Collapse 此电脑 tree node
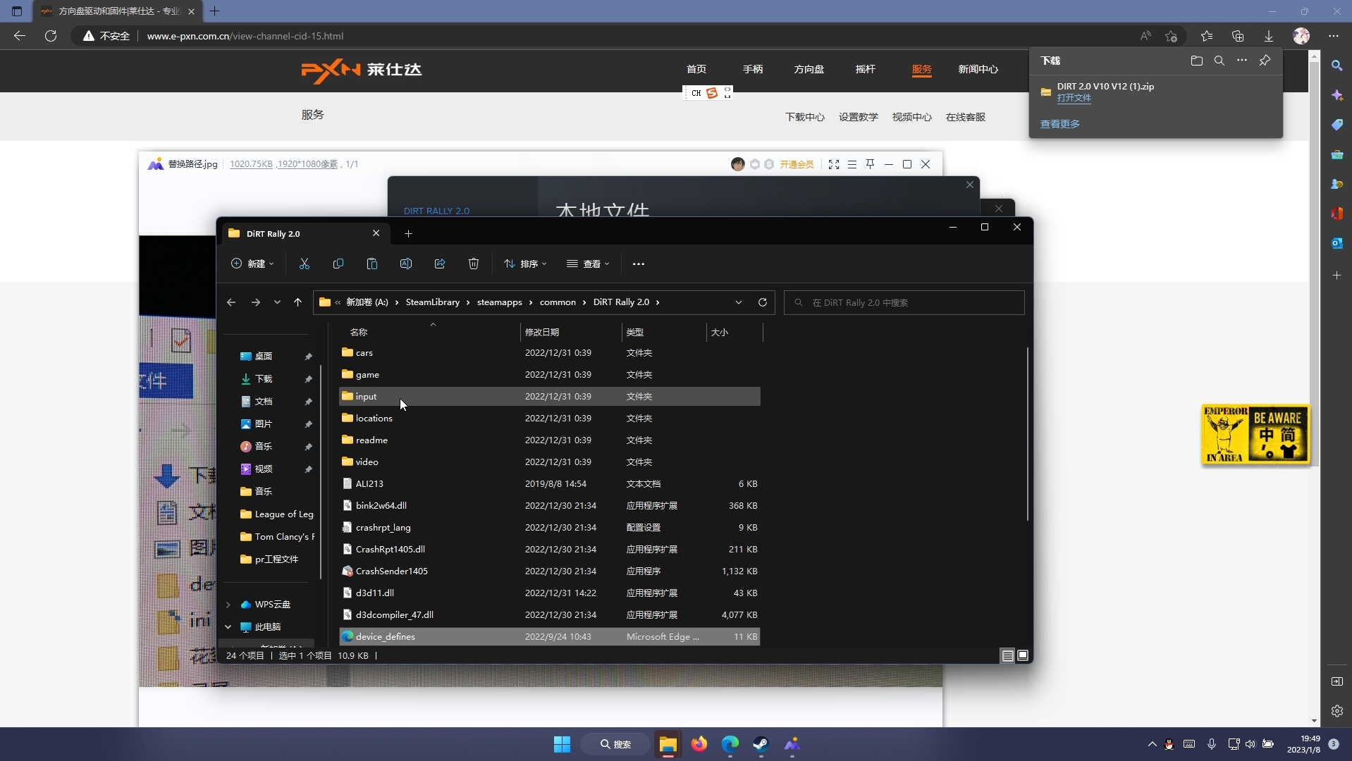Screen dimensions: 1352x761 pos(228,627)
